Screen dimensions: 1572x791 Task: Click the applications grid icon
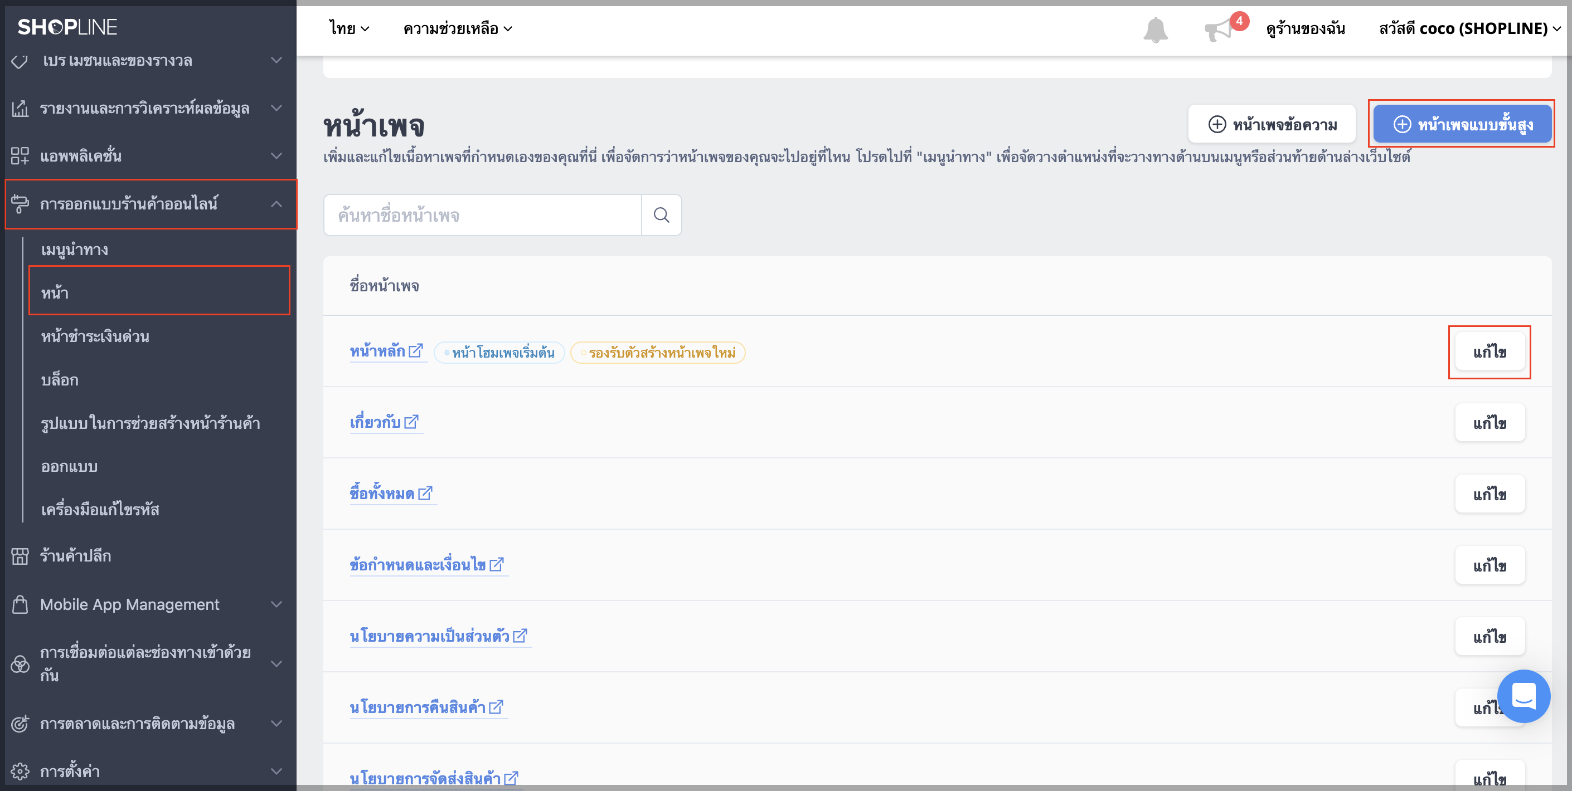pos(20,156)
